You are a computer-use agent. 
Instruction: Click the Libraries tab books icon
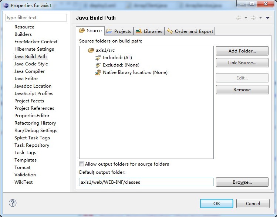click(x=139, y=31)
